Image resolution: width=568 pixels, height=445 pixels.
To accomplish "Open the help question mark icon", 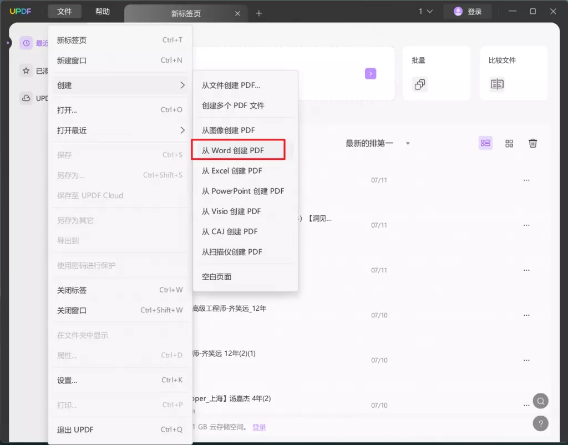I will point(540,423).
